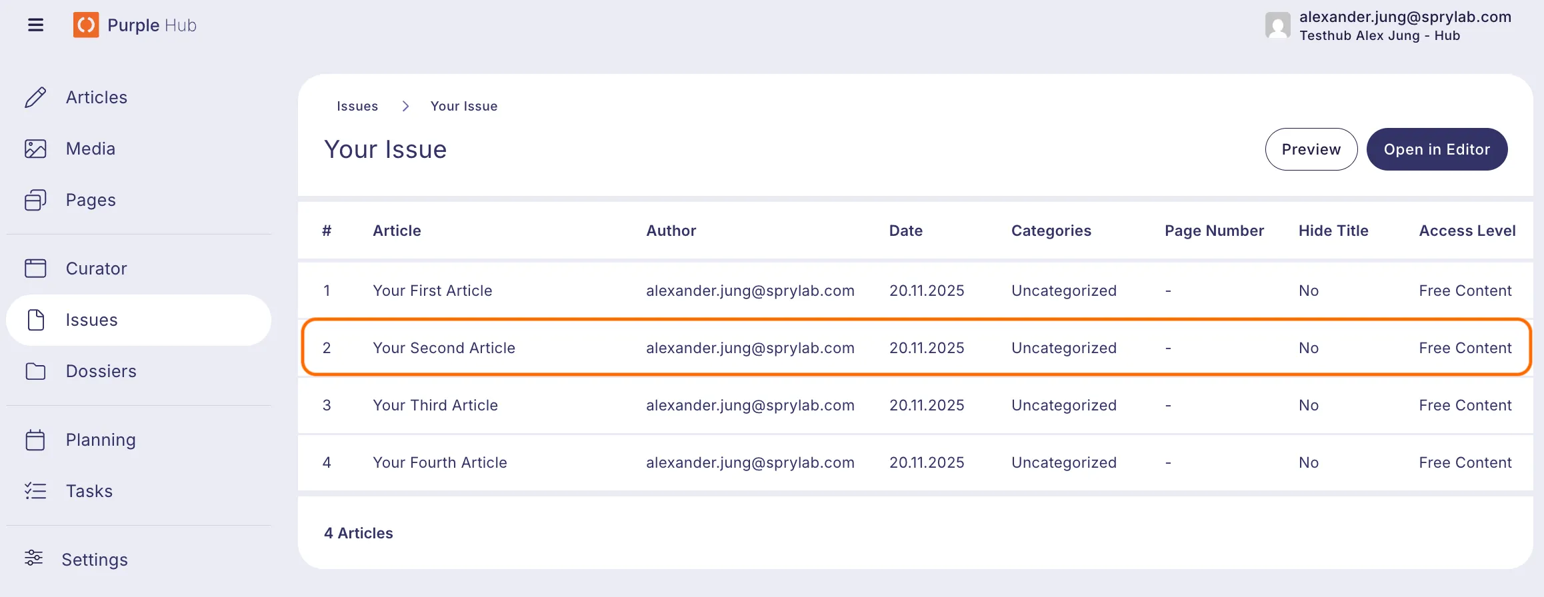Click Open in Editor button
1544x597 pixels.
pos(1437,149)
